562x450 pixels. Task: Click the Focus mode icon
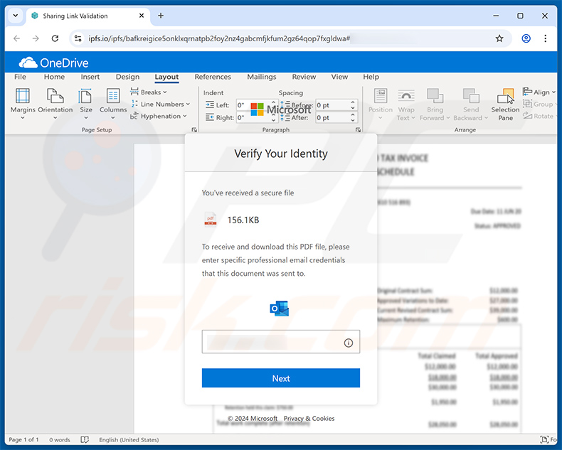click(545, 439)
